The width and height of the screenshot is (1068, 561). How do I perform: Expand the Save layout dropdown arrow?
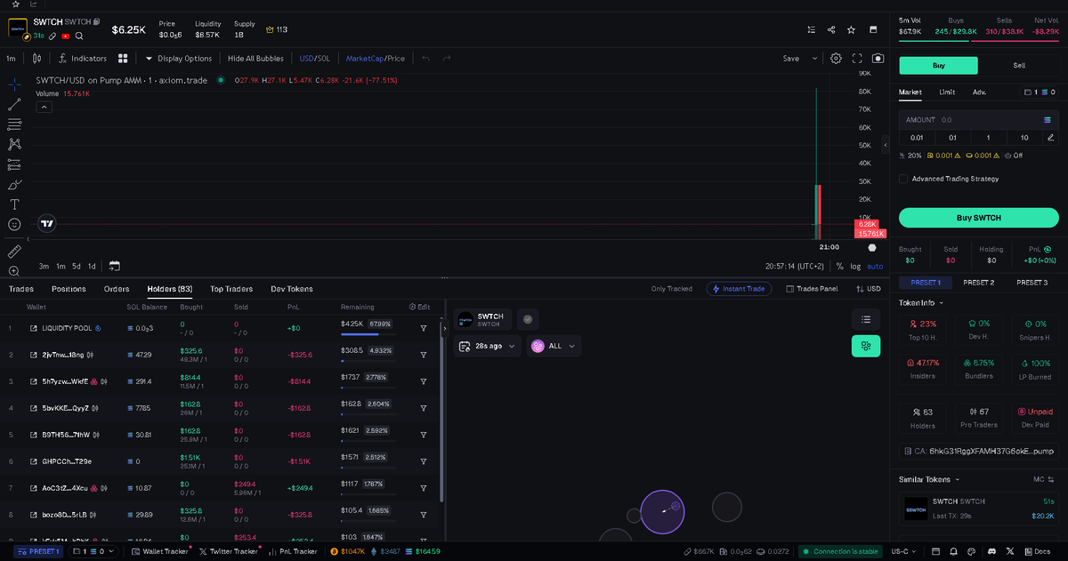814,59
